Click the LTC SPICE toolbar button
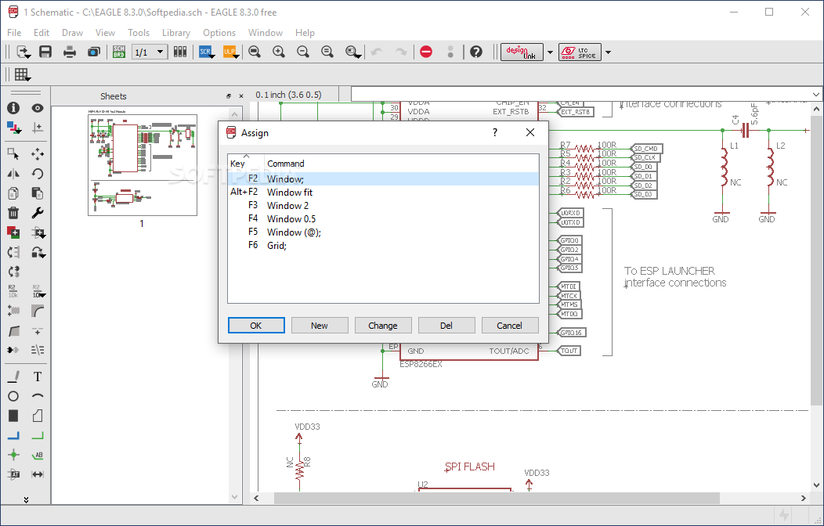The height and width of the screenshot is (526, 824). click(580, 52)
